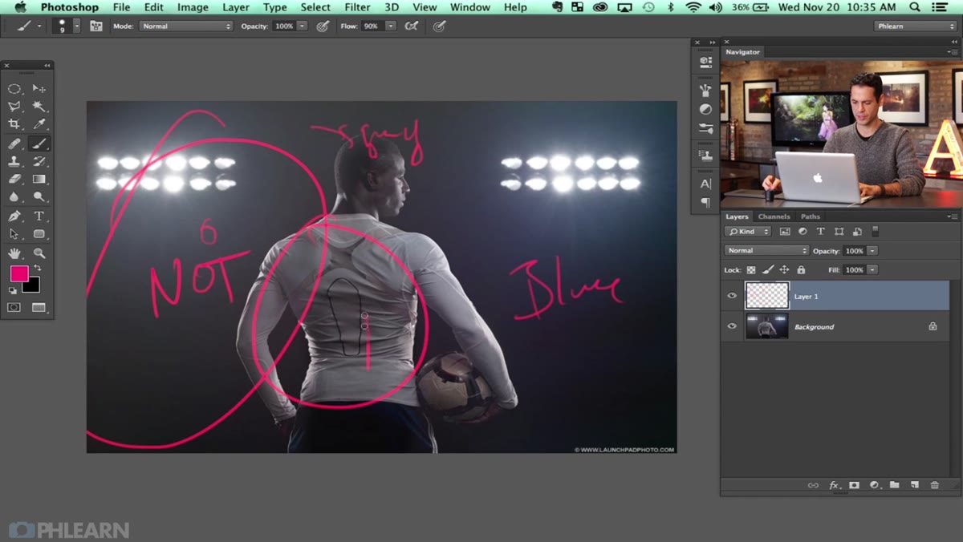Add a layer mask icon
The width and height of the screenshot is (963, 542).
[855, 485]
